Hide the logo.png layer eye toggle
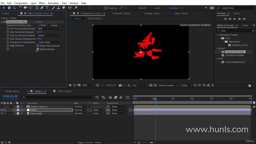This screenshot has height=144, width=256. pyautogui.click(x=2, y=113)
